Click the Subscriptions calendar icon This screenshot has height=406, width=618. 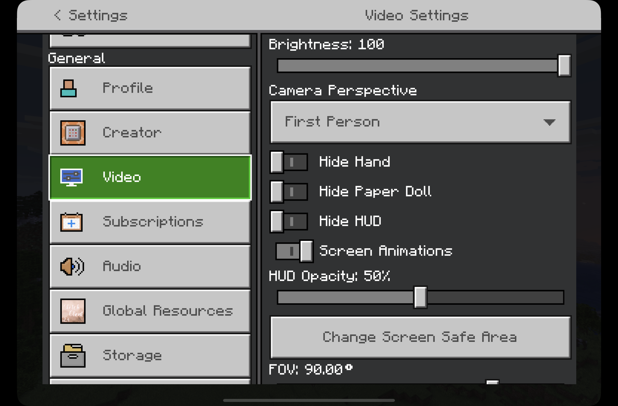pos(71,222)
